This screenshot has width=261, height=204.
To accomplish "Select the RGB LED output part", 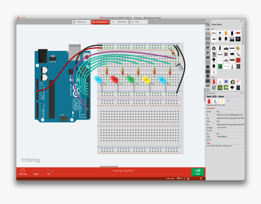I will [220, 82].
